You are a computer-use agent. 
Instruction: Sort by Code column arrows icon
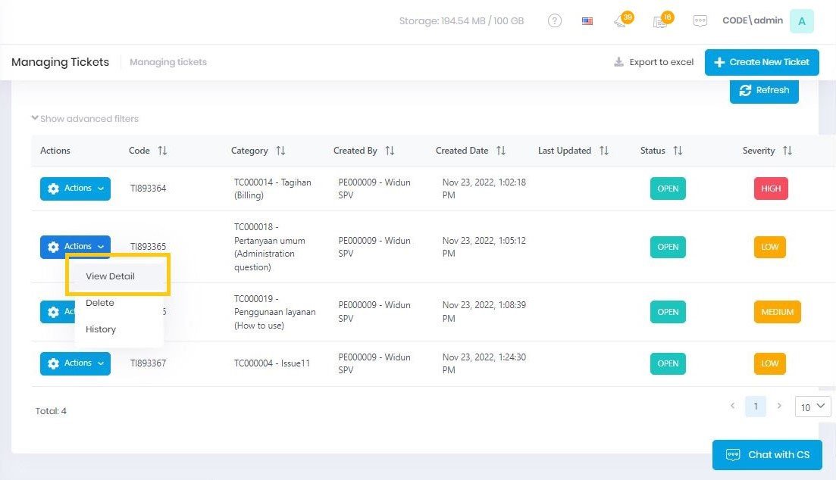pyautogui.click(x=162, y=151)
